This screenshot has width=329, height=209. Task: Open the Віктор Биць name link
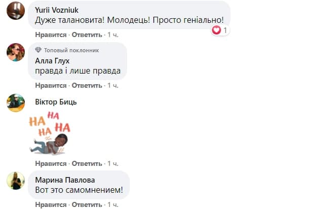pyautogui.click(x=56, y=101)
